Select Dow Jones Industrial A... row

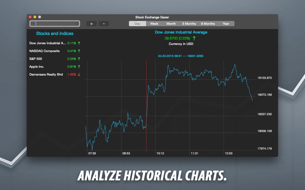click(x=55, y=43)
